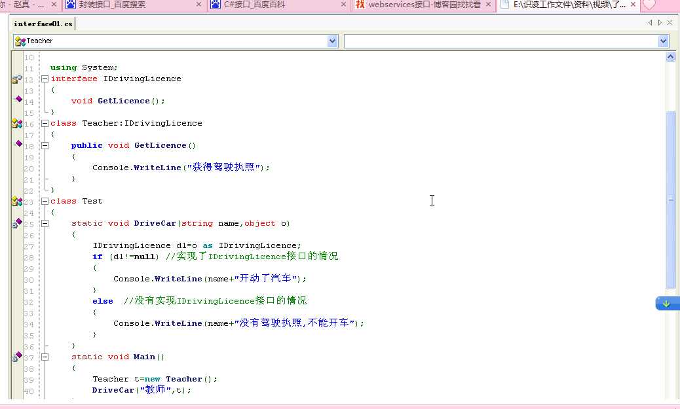Click the "获得驾驶执照" string literal
Viewport: 680px width, 409px height.
click(x=224, y=168)
